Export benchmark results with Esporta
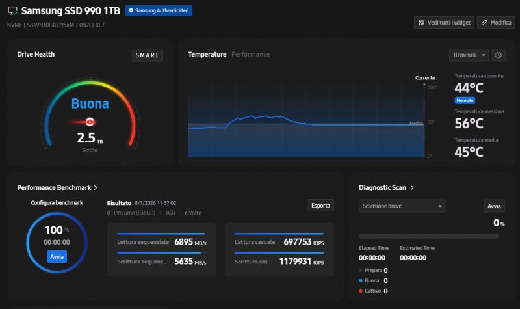The height and width of the screenshot is (309, 520). 320,206
